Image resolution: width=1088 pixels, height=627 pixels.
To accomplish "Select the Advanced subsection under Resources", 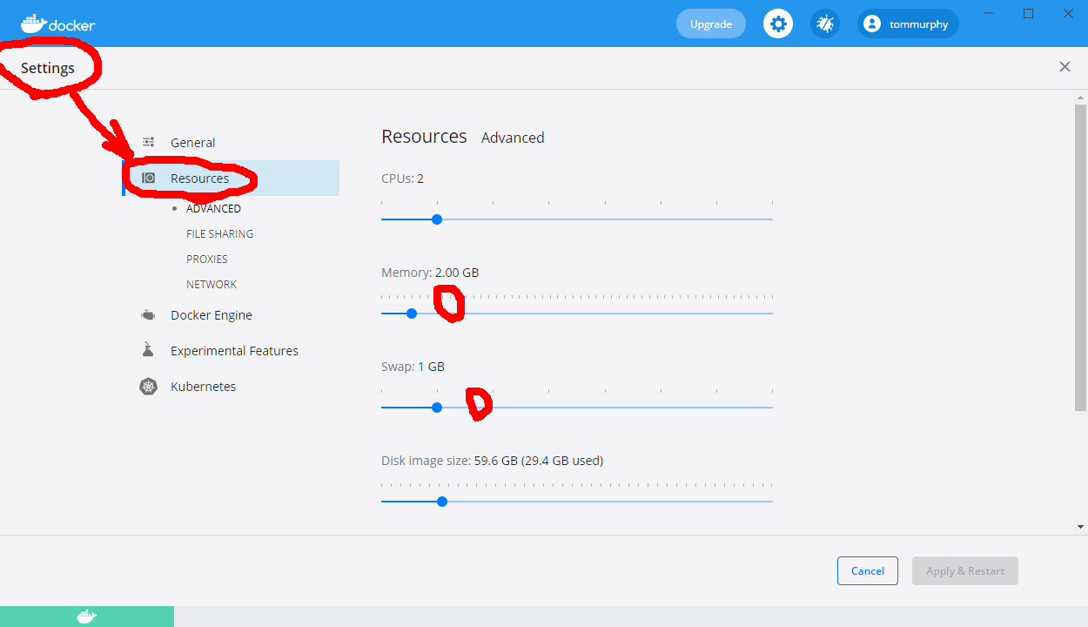I will (213, 209).
